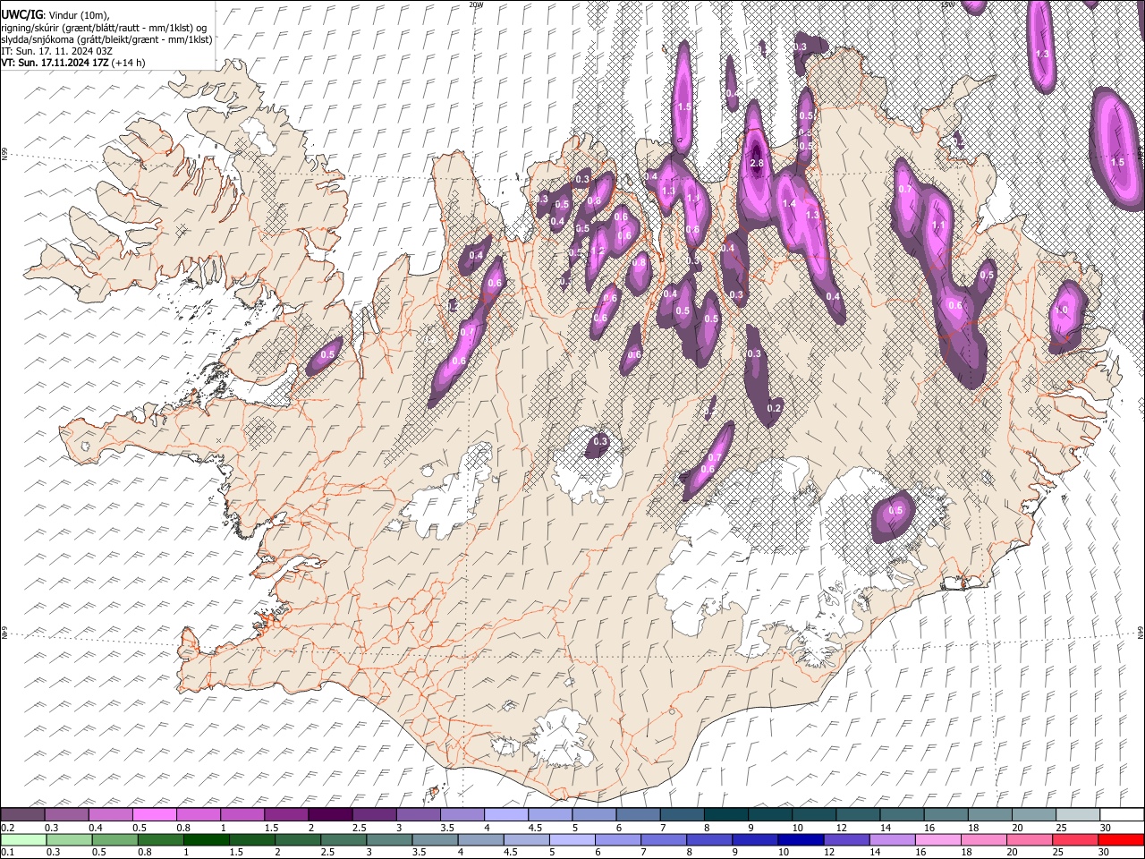This screenshot has width=1145, height=859.
Task: Click the bright red swatch after 30
Action: coord(1121,839)
